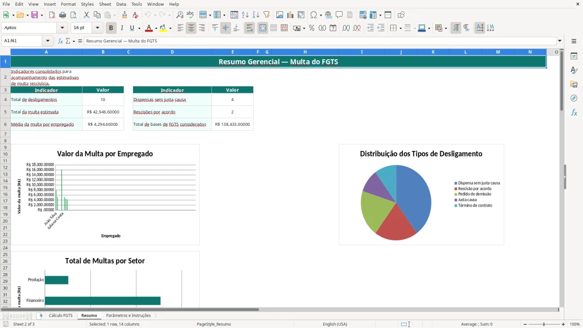583x328 pixels.
Task: Sort descending Z to A
Action: tap(256, 15)
